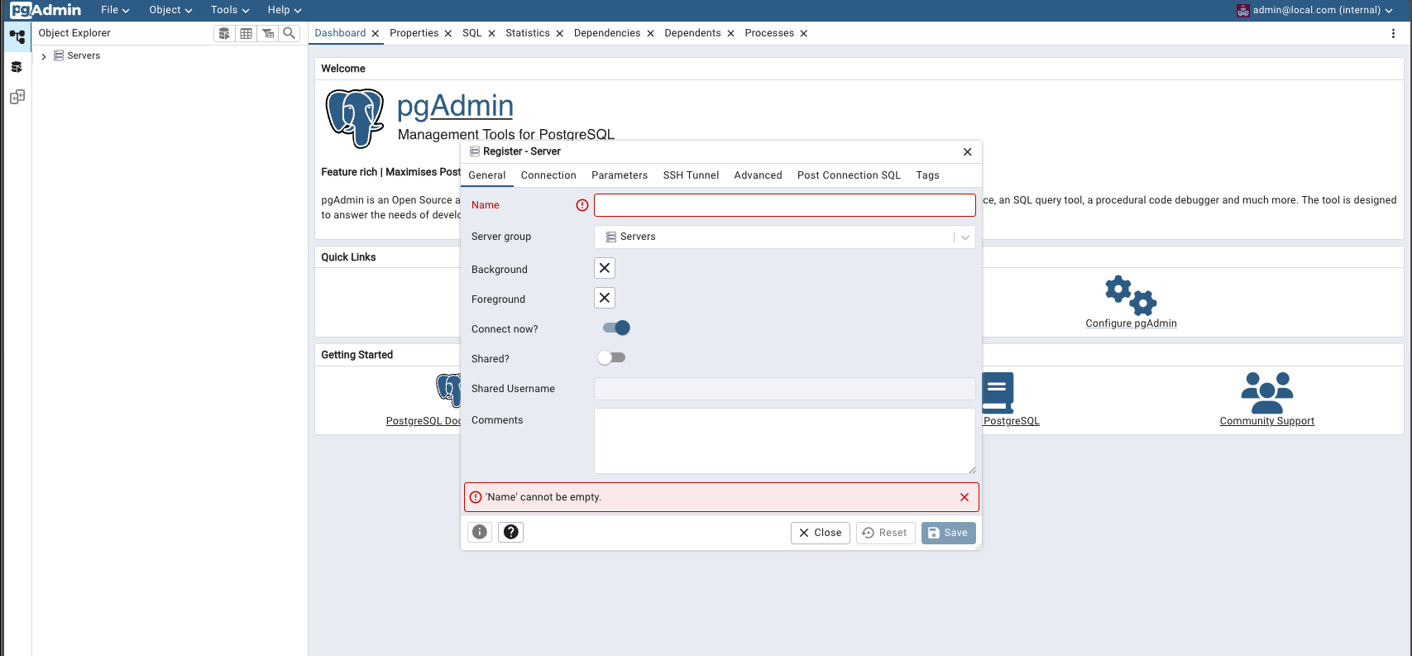The width and height of the screenshot is (1412, 656).
Task: Click the Community Support people icon
Action: point(1266,392)
